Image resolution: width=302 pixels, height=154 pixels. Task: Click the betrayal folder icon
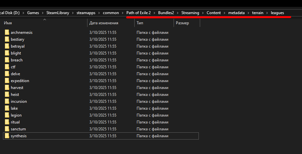(7, 46)
